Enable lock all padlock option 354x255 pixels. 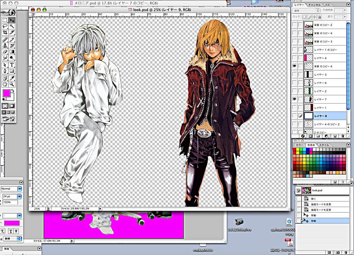coord(319,17)
